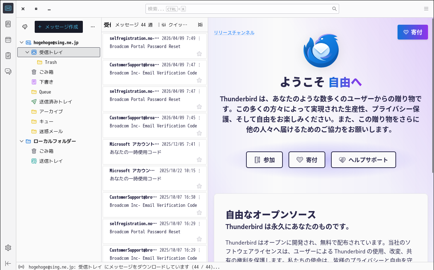434x270 pixels.
Task: Star the 2025/10/22 Microsoft message
Action: [199, 186]
